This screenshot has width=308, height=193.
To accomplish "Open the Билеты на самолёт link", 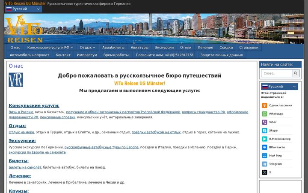I will [25, 167].
